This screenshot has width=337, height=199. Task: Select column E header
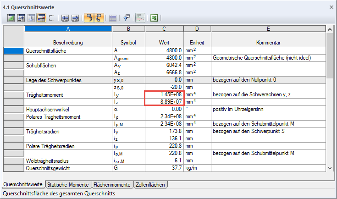pyautogui.click(x=268, y=29)
